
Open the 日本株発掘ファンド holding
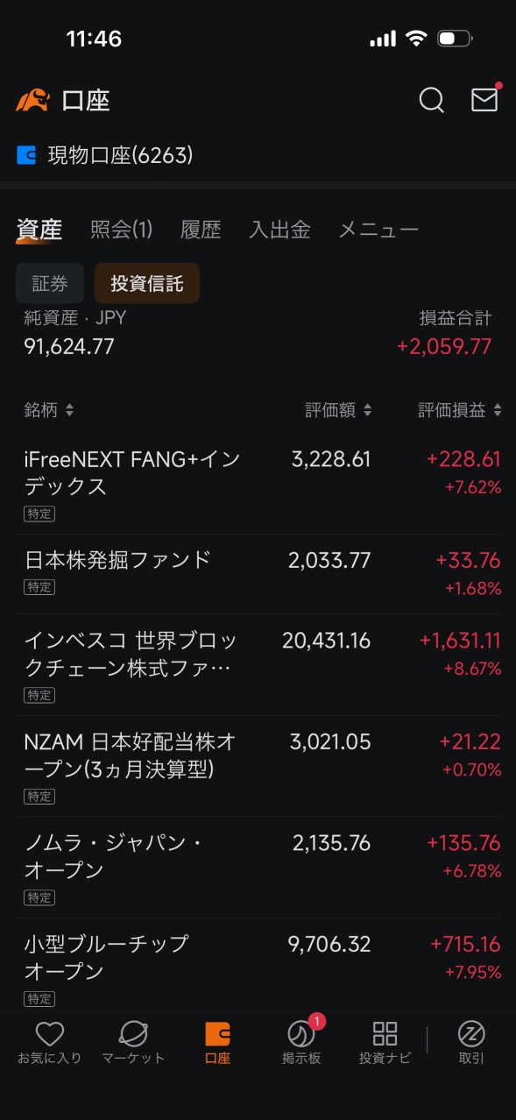tap(258, 574)
